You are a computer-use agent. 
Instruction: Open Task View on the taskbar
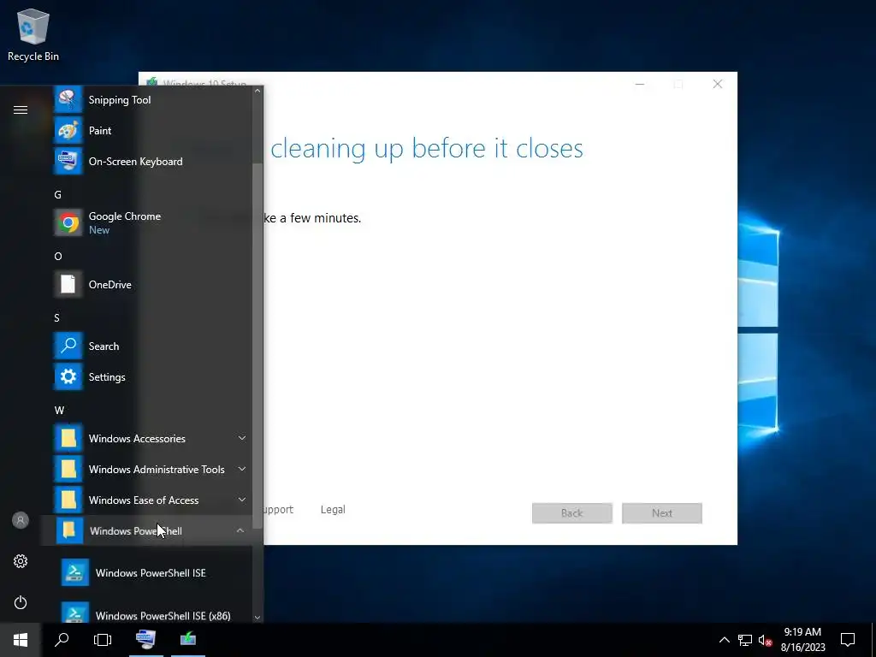[103, 640]
